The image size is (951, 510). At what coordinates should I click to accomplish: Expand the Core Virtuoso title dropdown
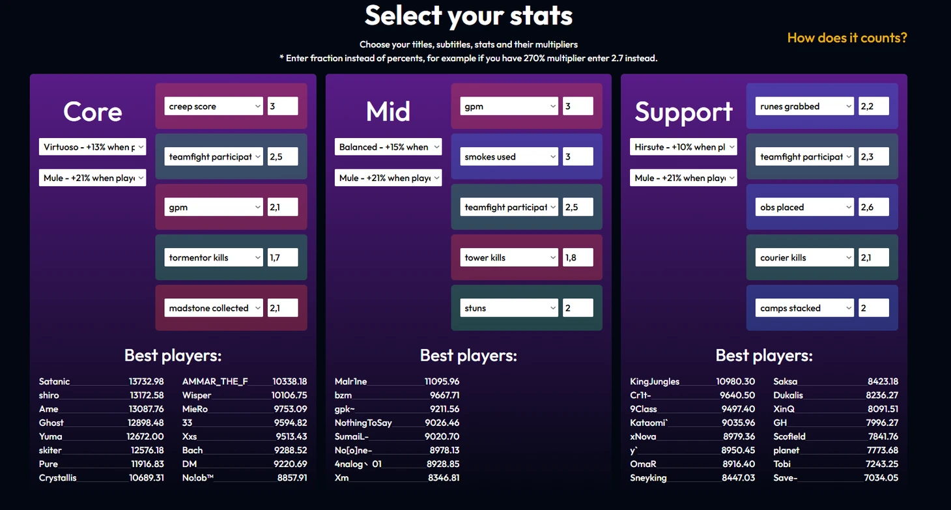coord(92,147)
